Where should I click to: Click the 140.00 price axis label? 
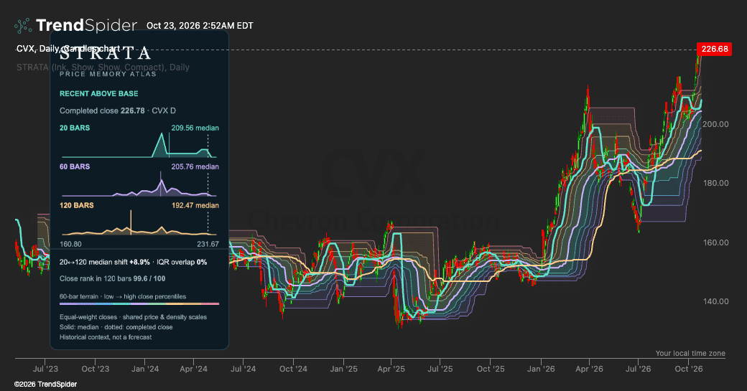[x=715, y=301]
